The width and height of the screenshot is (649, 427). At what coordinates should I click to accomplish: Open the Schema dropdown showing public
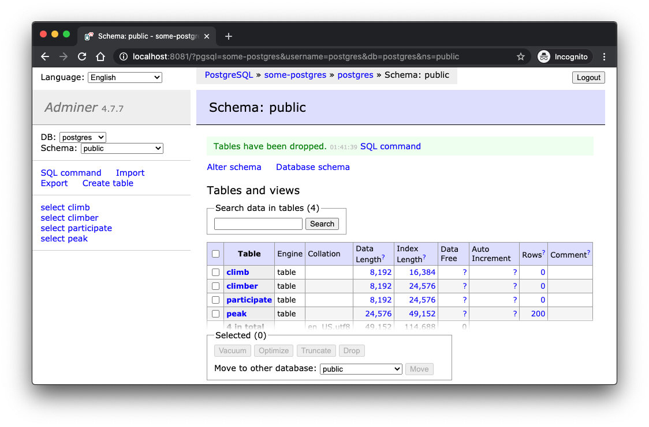pos(122,148)
